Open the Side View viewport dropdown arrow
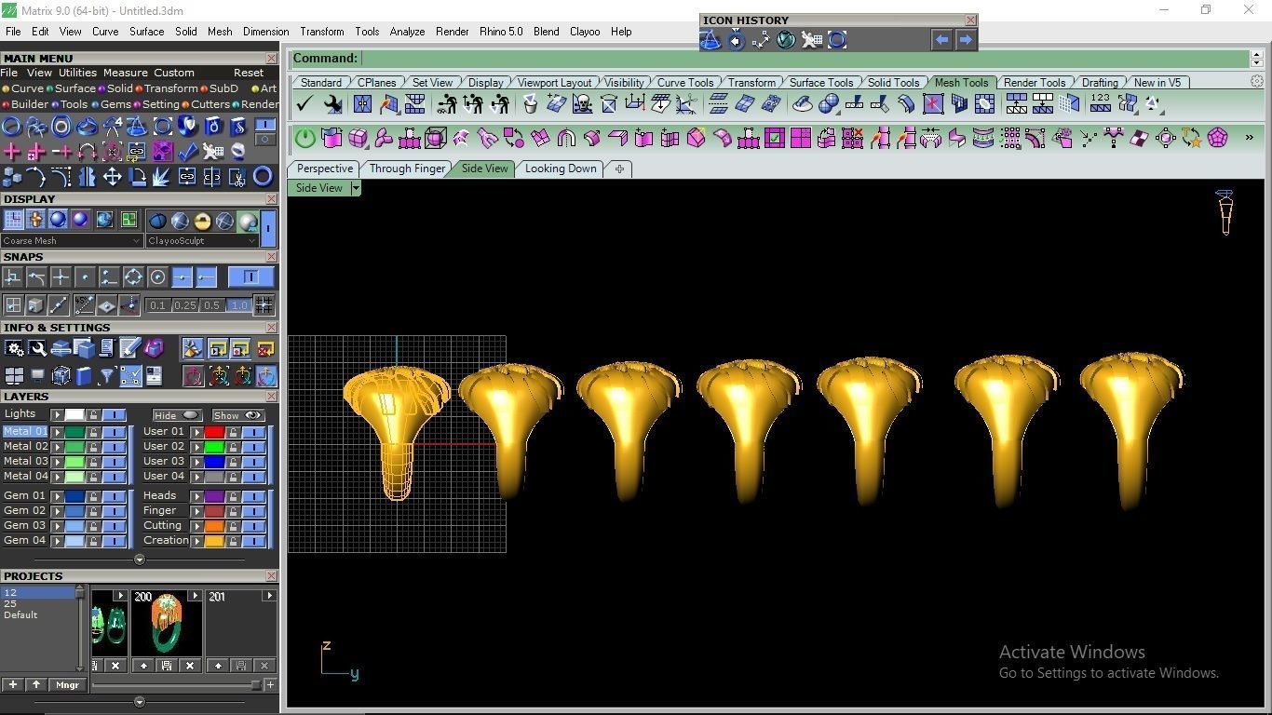Image resolution: width=1272 pixels, height=715 pixels. point(355,188)
